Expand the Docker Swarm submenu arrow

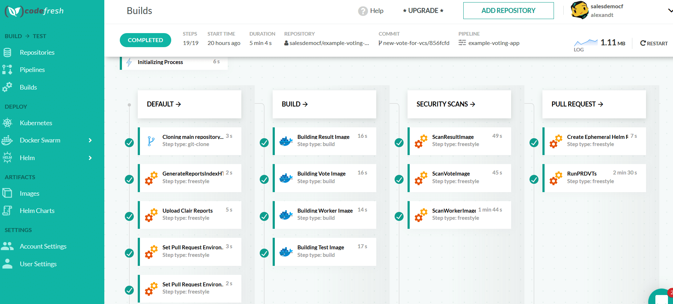pos(90,140)
